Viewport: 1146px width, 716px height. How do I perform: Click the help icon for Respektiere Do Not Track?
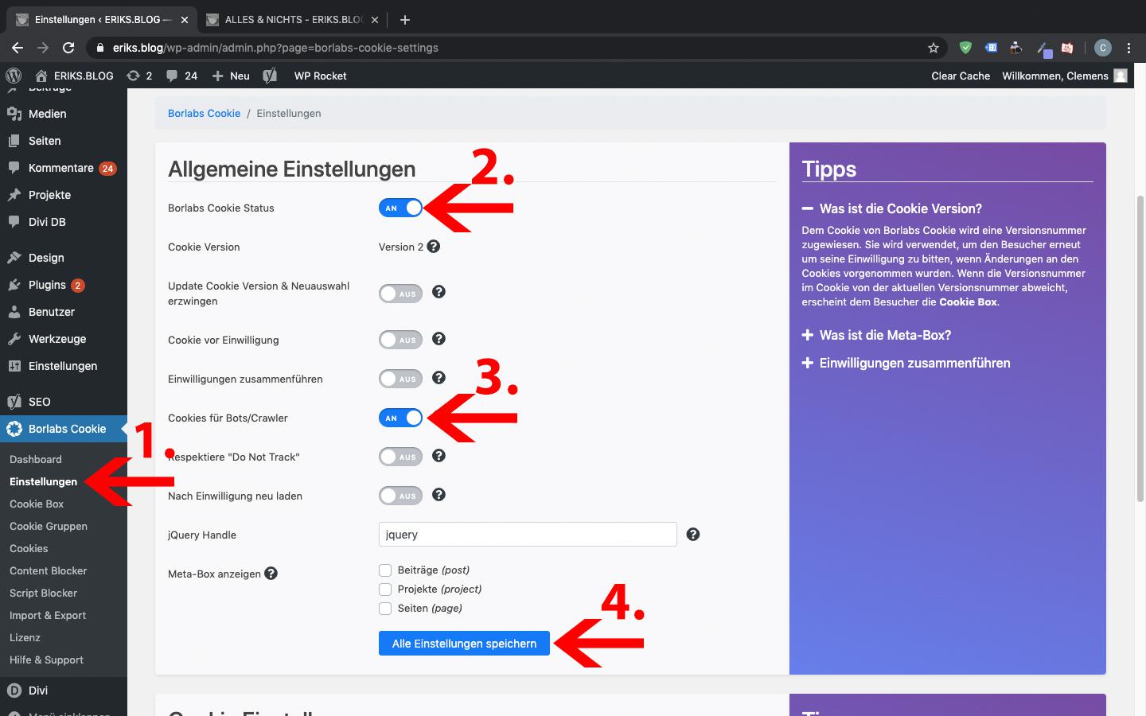click(x=439, y=456)
